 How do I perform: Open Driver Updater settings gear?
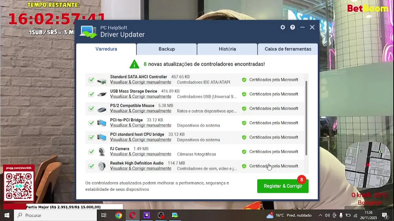(283, 27)
